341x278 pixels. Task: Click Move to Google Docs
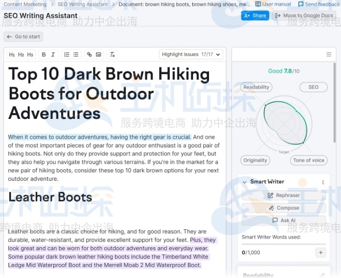[304, 15]
